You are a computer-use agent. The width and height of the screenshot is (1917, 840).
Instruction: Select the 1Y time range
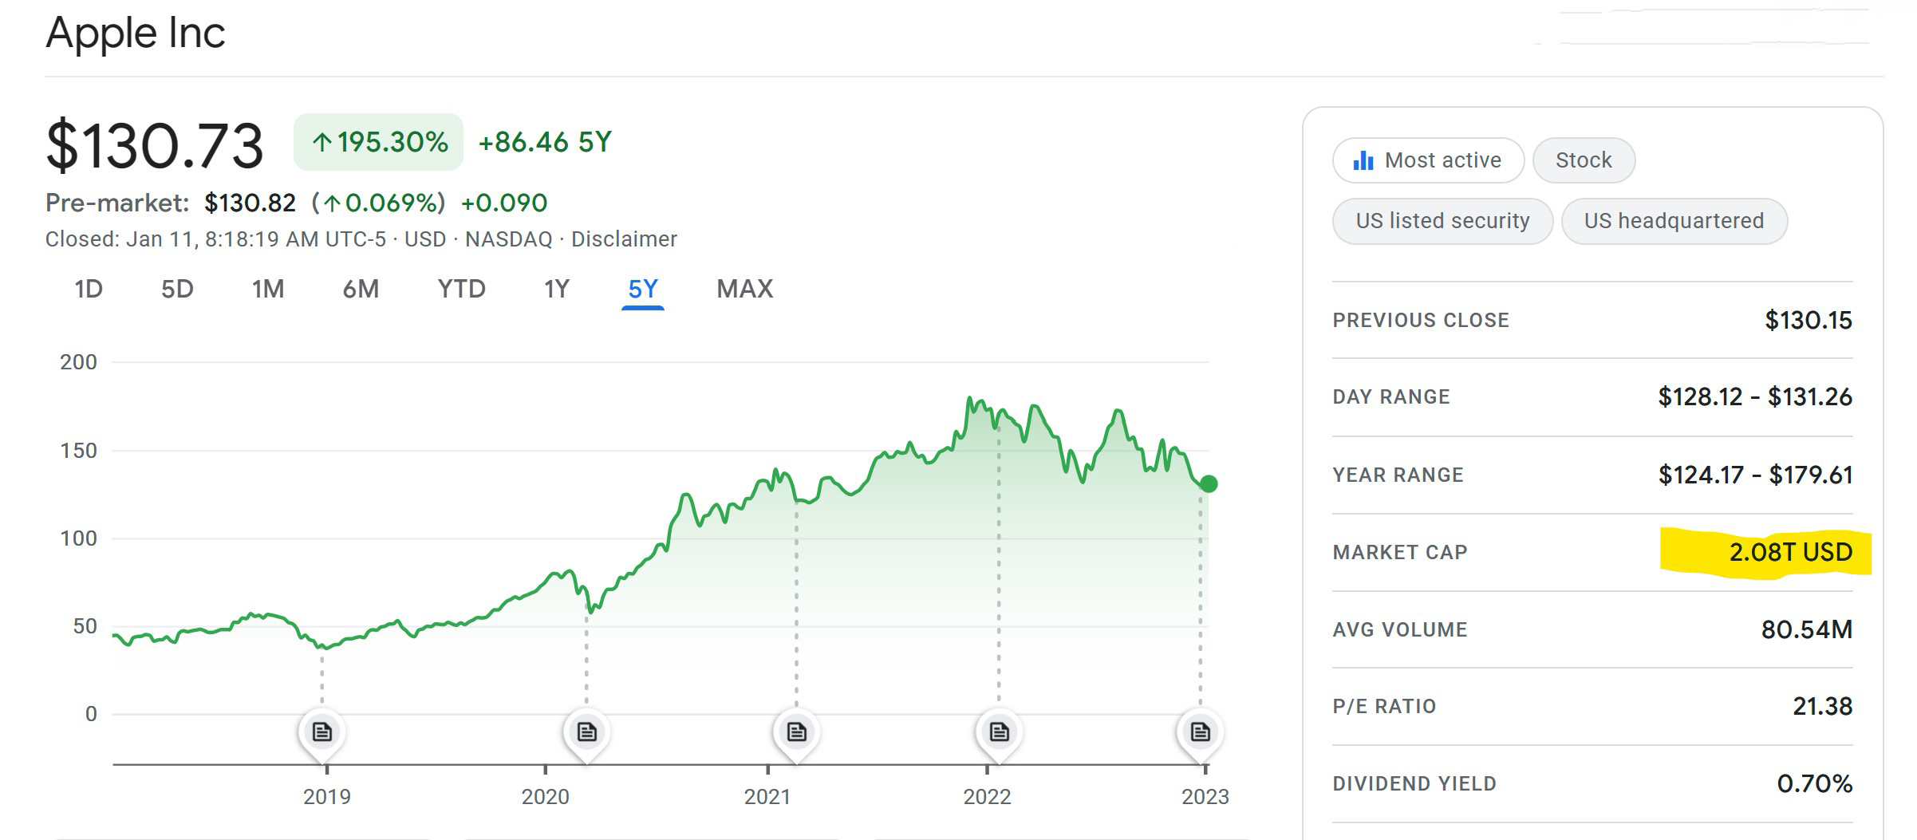point(557,289)
